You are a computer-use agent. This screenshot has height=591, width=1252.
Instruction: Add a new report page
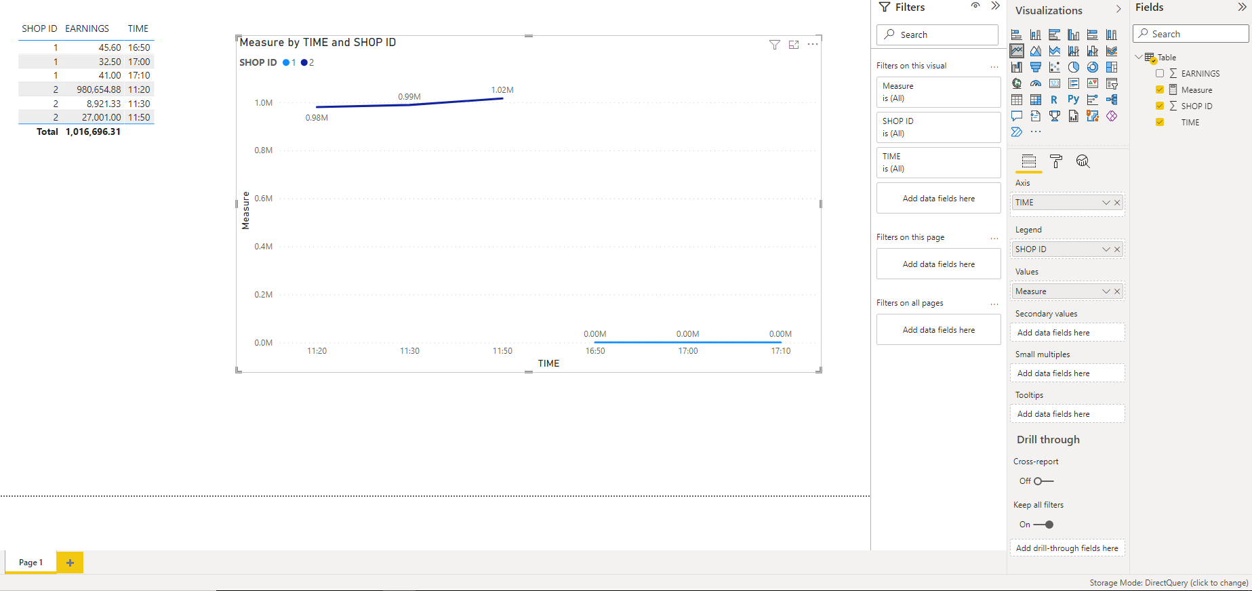click(x=70, y=563)
